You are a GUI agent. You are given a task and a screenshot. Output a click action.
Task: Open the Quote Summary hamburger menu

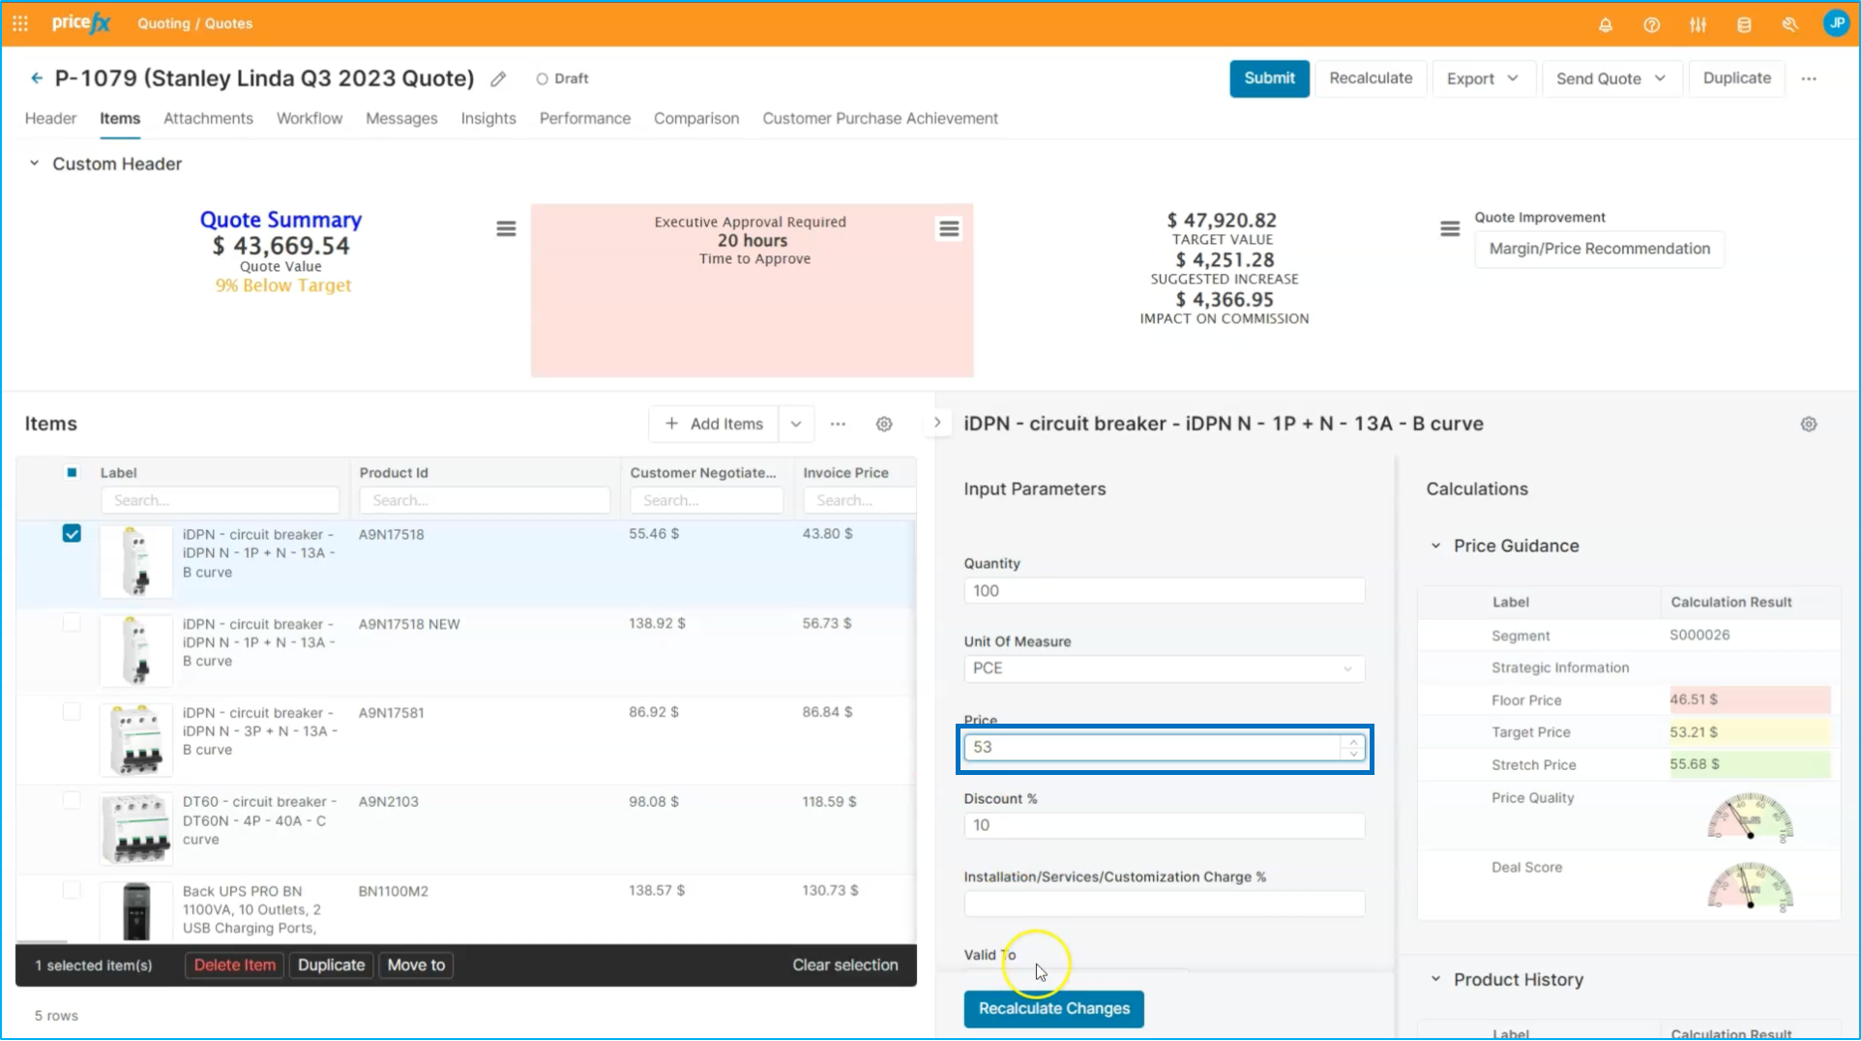coord(506,229)
